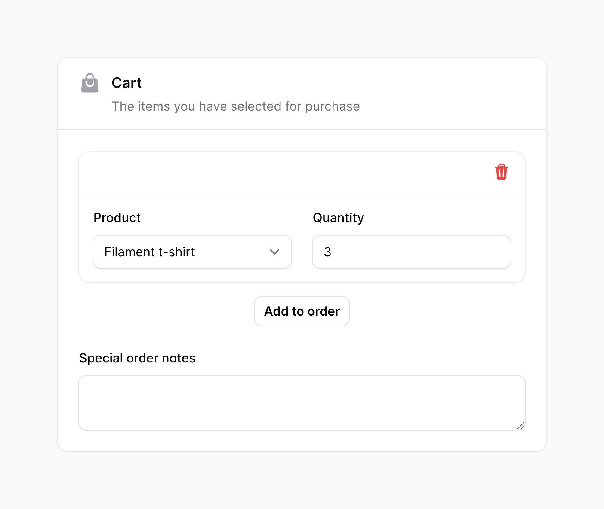This screenshot has height=509, width=604.
Task: Click the Cart section heading
Action: point(126,83)
